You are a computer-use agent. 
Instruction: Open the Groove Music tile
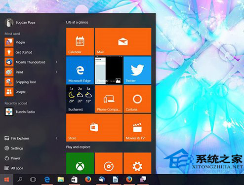click(x=109, y=163)
